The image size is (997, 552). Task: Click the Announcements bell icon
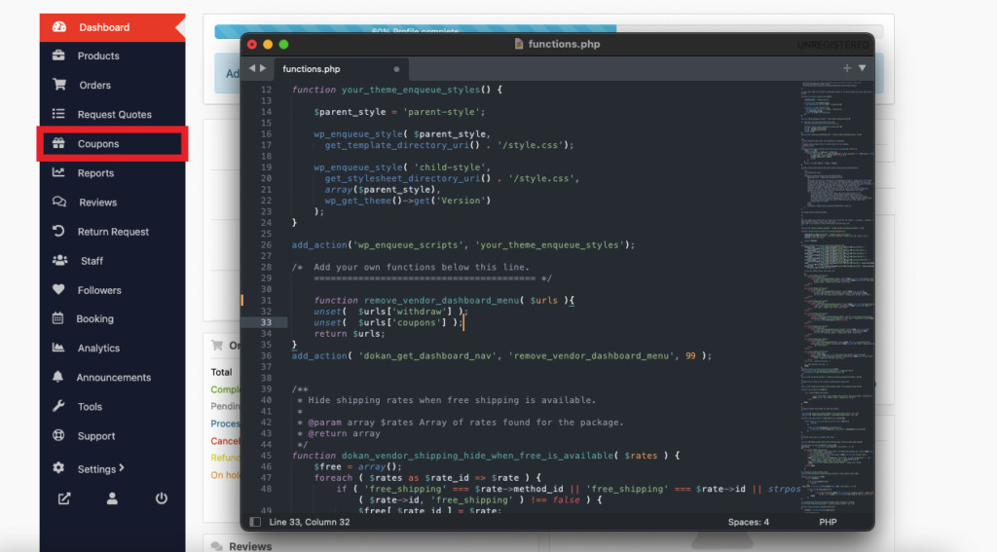(x=57, y=377)
